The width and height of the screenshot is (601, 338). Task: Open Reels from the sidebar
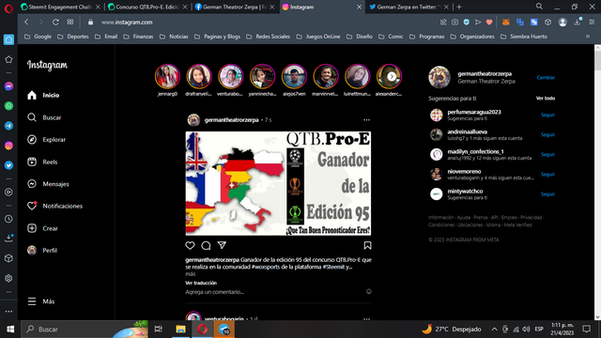pyautogui.click(x=42, y=161)
